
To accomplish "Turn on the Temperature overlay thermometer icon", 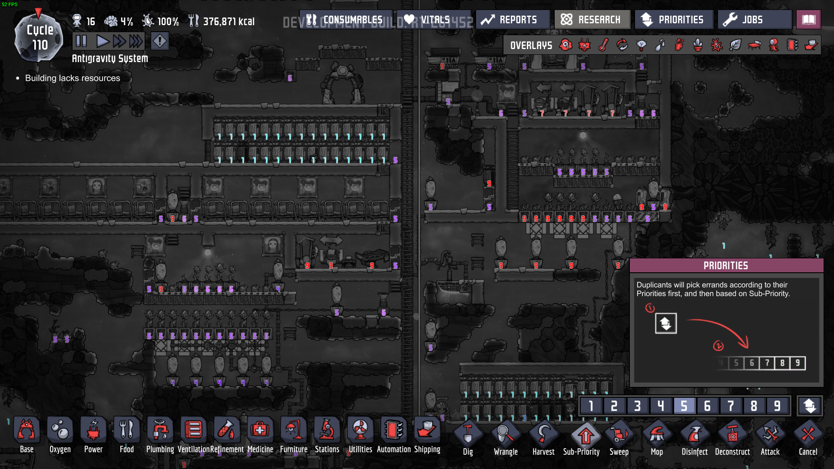I will point(603,45).
